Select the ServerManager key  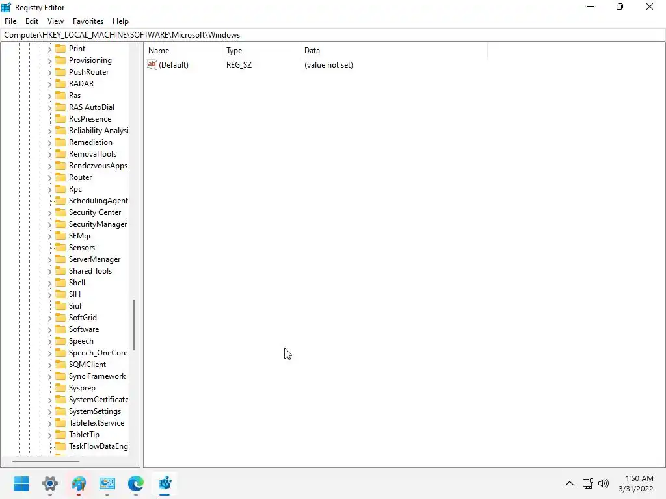point(95,259)
